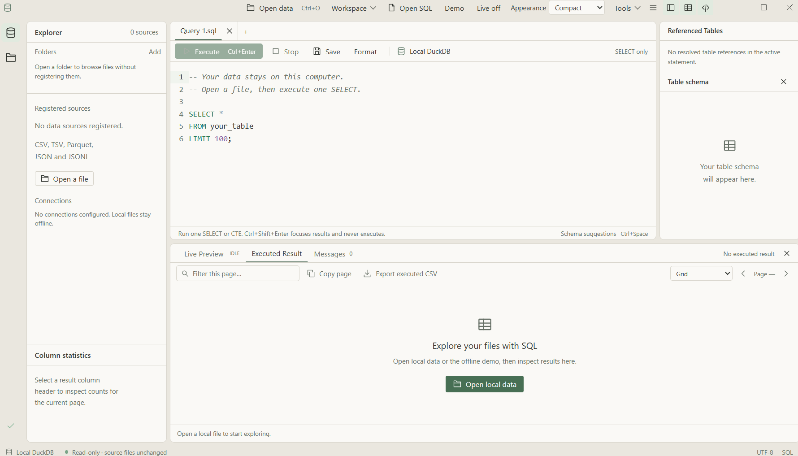The image size is (798, 456).
Task: Open the Appearance Compact dropdown
Action: 577,8
